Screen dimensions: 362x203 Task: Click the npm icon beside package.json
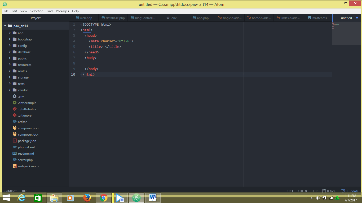pos(14,141)
